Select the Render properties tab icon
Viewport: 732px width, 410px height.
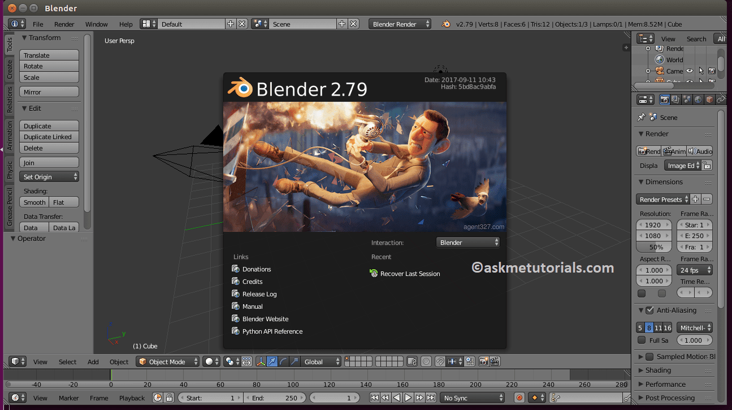tap(665, 100)
